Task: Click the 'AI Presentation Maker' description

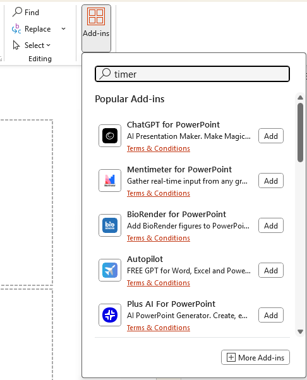Action: (x=189, y=136)
